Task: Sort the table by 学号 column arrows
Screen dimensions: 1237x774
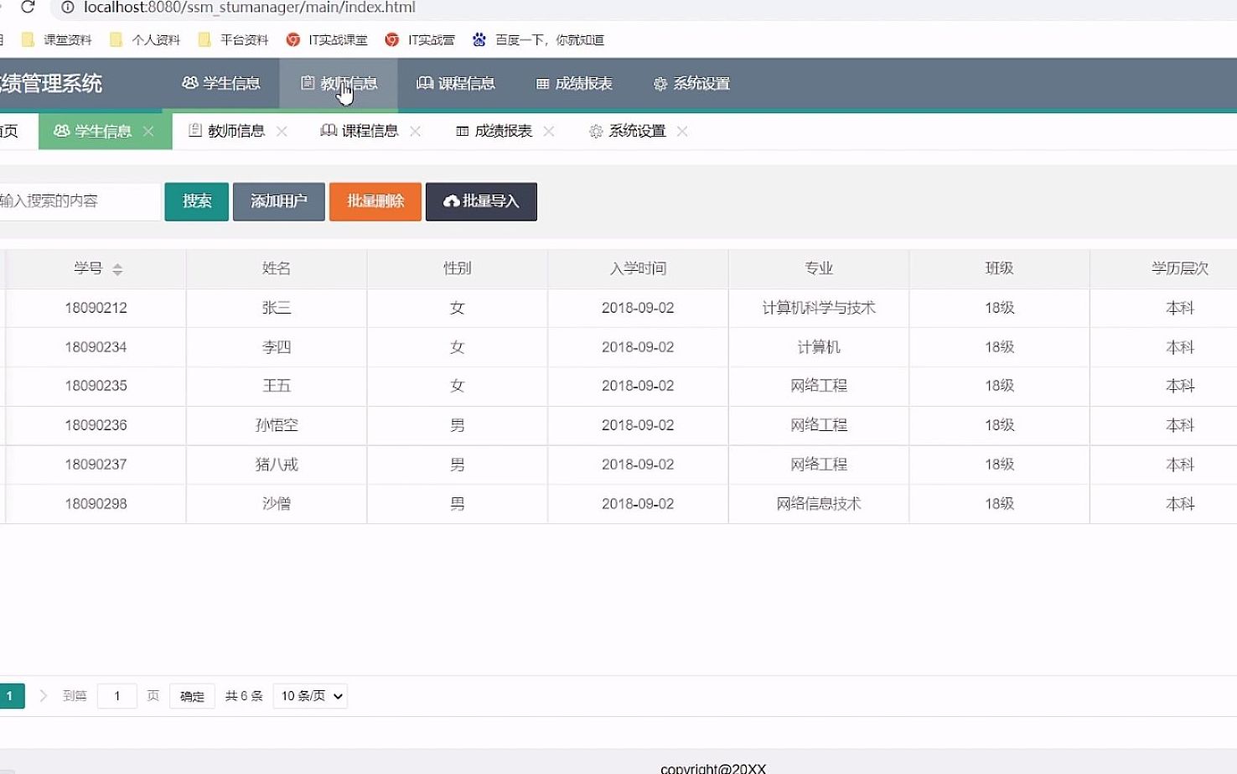Action: pyautogui.click(x=117, y=269)
